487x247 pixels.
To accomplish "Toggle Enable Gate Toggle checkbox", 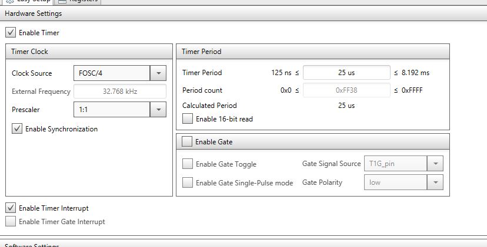I will 188,164.
